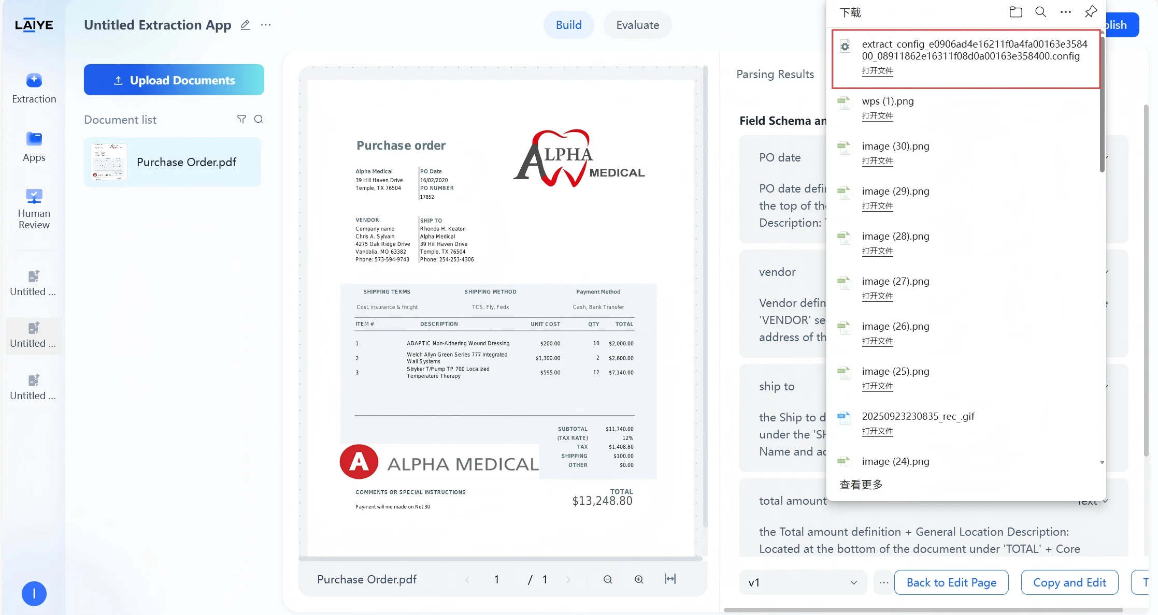Click the ship to field card
Image resolution: width=1158 pixels, height=615 pixels.
pyautogui.click(x=782, y=418)
